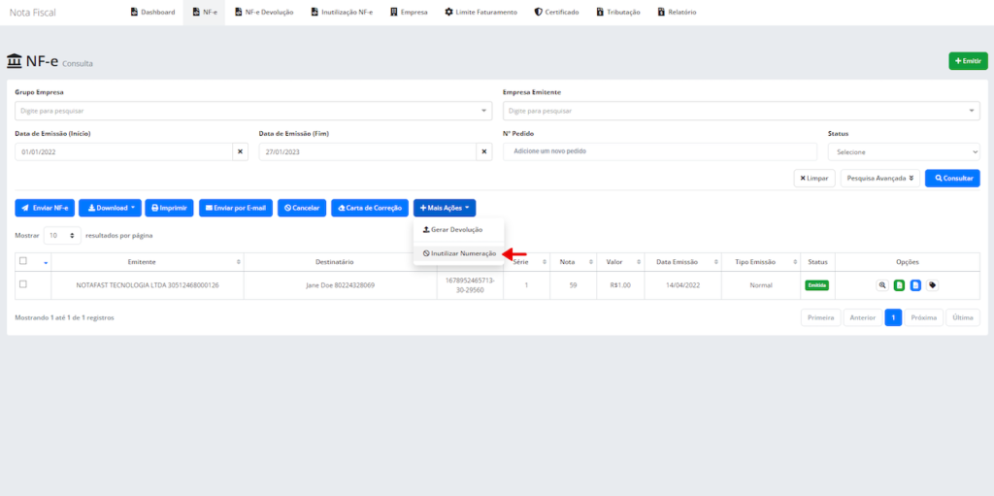Click the date cell 14/04/2022
This screenshot has width=994, height=496.
[682, 285]
